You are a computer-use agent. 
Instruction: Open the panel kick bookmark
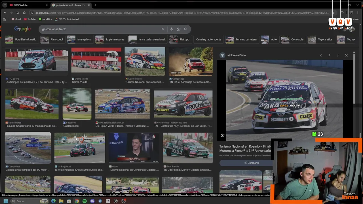click(x=45, y=19)
